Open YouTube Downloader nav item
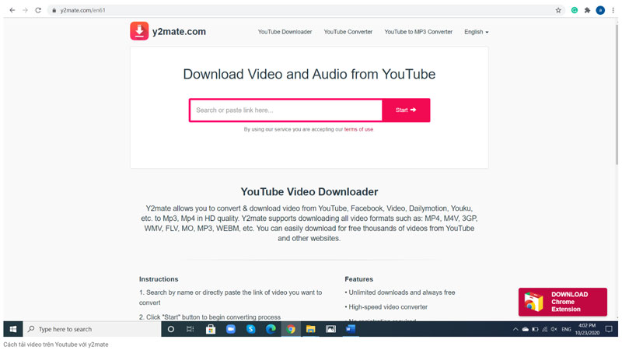 [x=285, y=32]
